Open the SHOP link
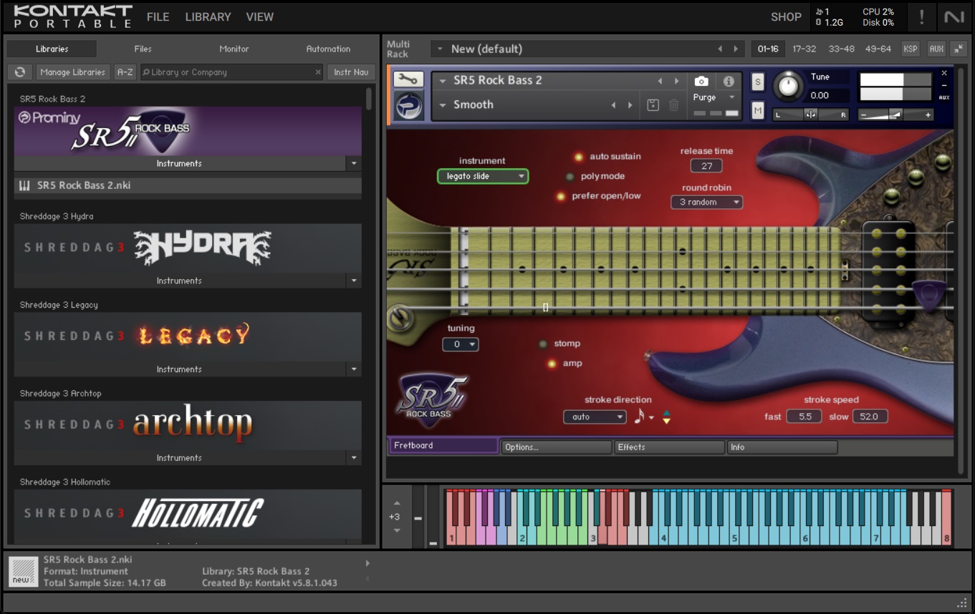 click(x=786, y=17)
